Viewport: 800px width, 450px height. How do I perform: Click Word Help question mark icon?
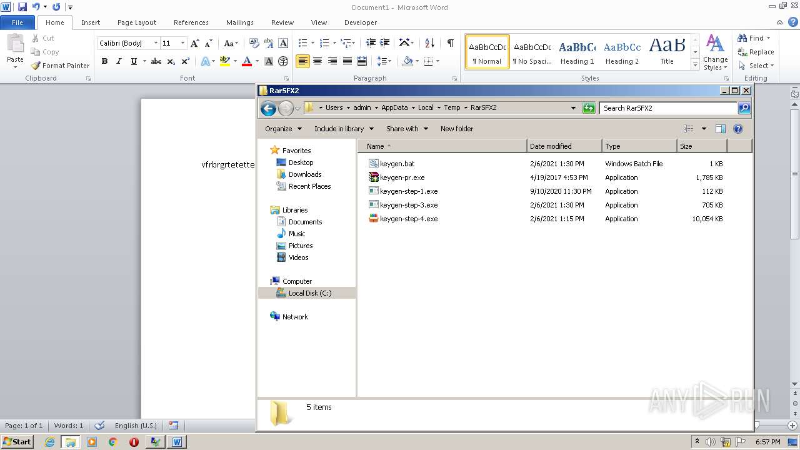click(794, 22)
